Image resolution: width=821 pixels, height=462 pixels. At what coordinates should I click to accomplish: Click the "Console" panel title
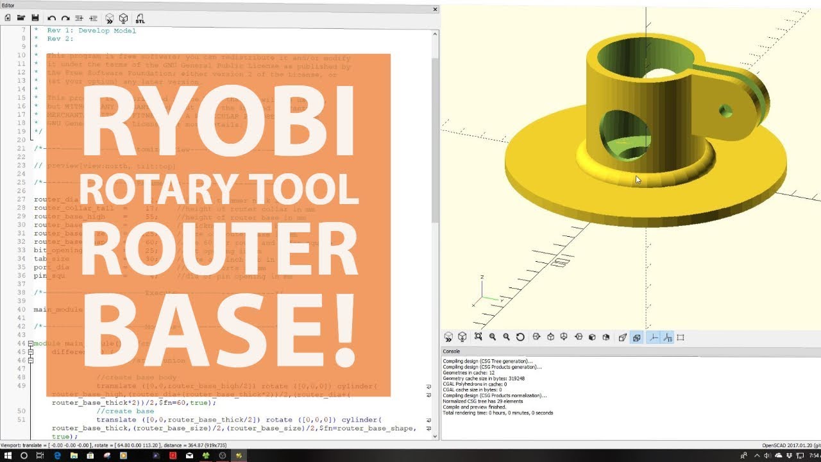point(452,351)
